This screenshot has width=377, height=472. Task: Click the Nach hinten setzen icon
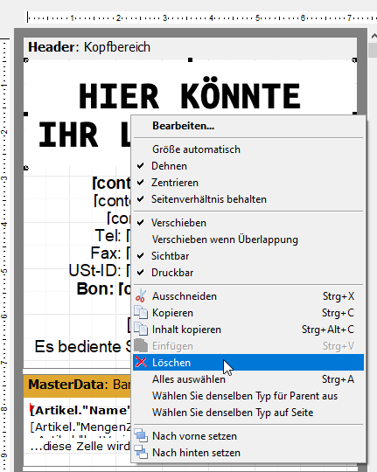tap(141, 453)
